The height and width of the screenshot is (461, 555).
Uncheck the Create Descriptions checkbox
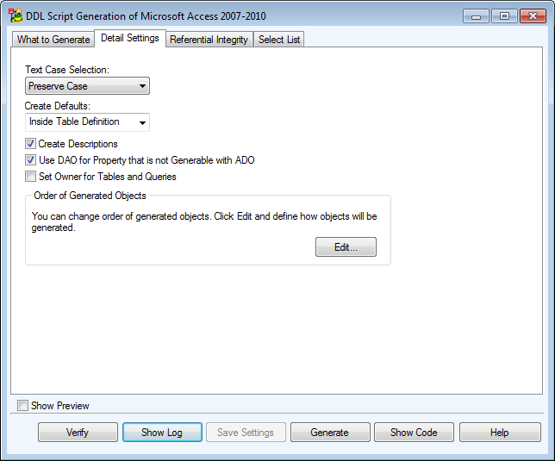31,144
